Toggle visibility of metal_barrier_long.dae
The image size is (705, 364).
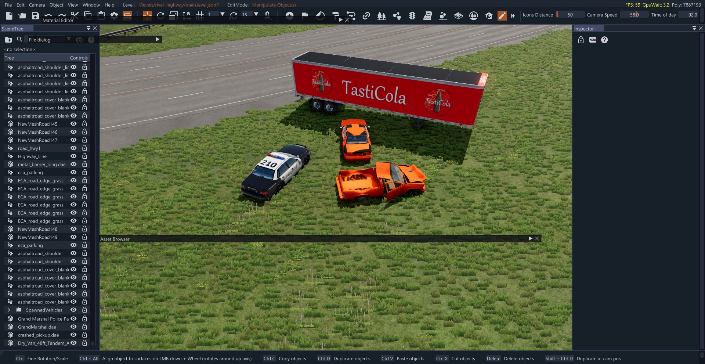[x=73, y=164]
